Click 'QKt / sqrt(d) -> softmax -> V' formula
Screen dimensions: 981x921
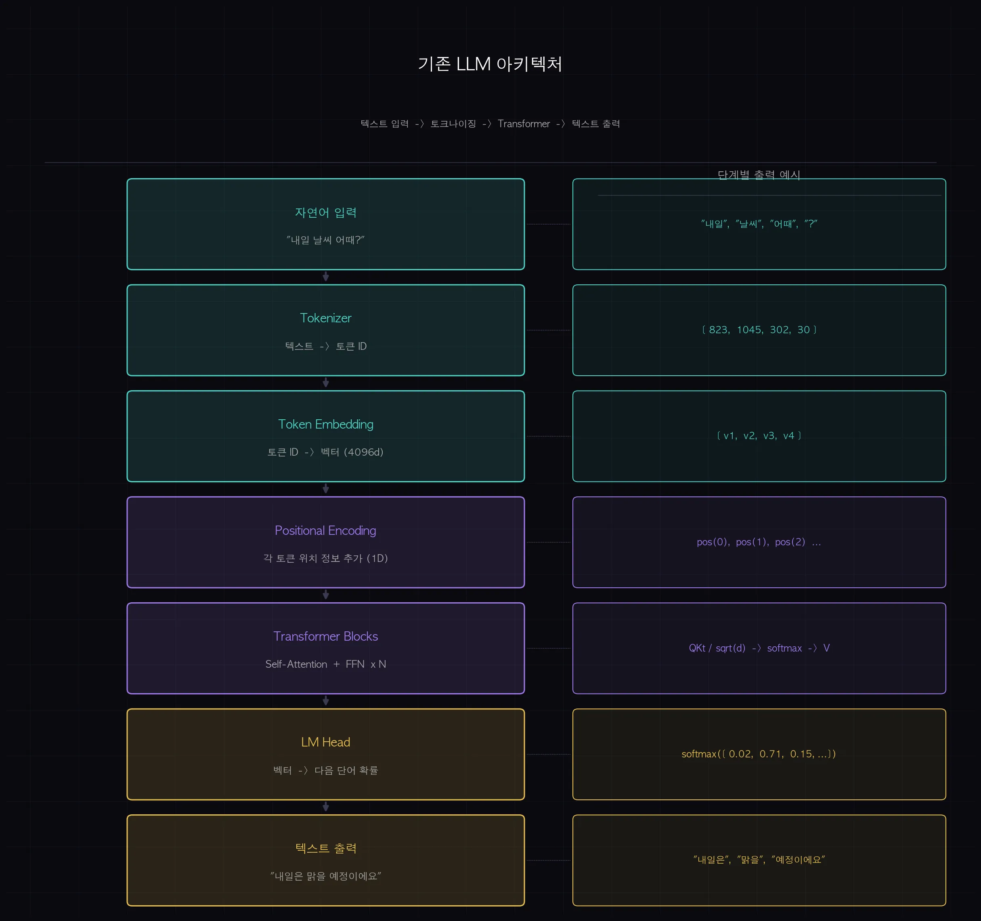759,648
